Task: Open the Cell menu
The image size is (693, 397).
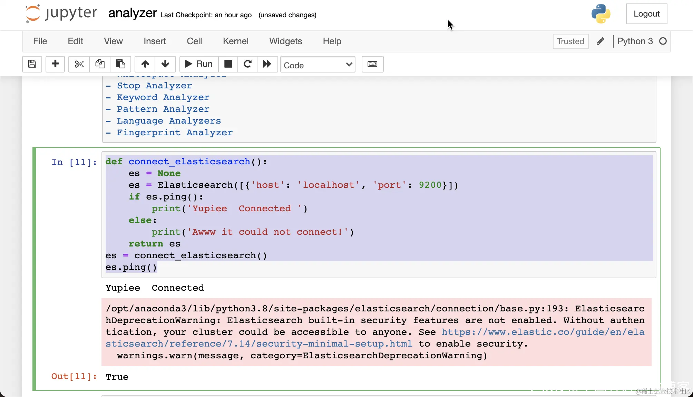Action: [x=194, y=41]
